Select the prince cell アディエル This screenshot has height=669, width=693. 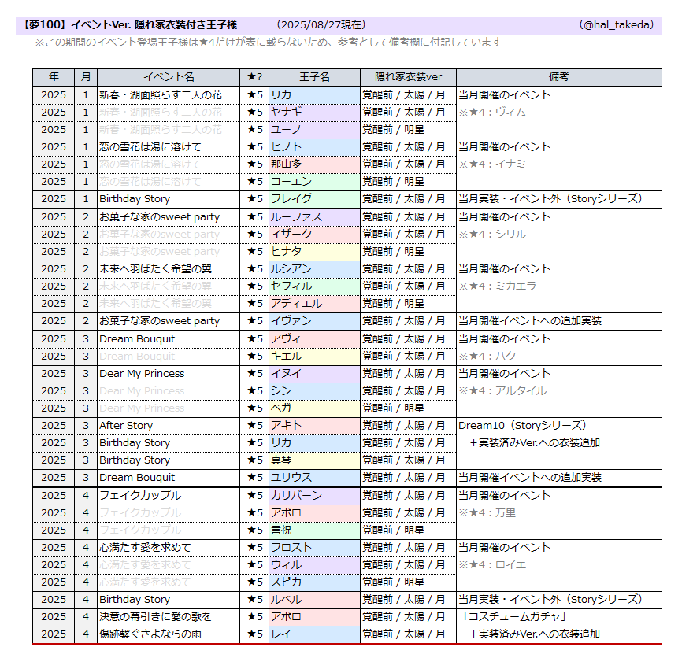point(314,303)
